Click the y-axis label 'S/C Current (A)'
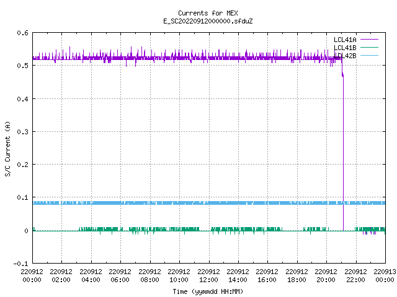 coord(8,149)
